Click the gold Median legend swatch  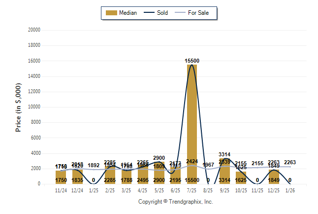[111, 13]
